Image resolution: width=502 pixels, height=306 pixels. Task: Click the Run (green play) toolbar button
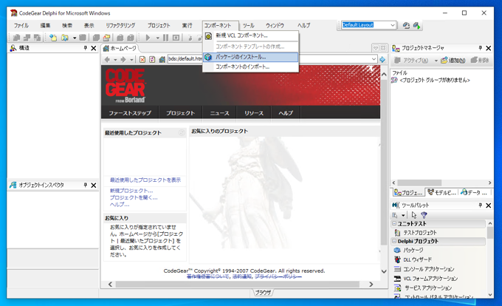pyautogui.click(x=148, y=38)
